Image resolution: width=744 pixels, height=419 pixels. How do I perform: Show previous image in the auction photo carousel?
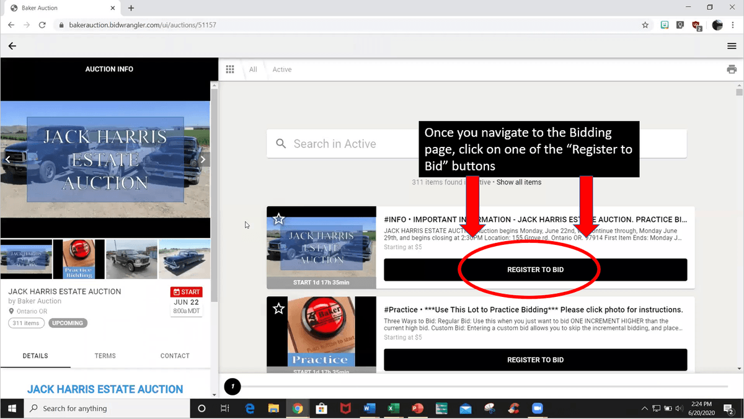[x=8, y=159]
